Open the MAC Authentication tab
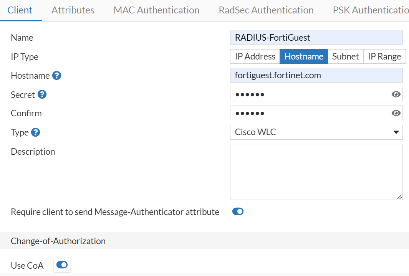Image resolution: width=409 pixels, height=276 pixels. pos(156,10)
